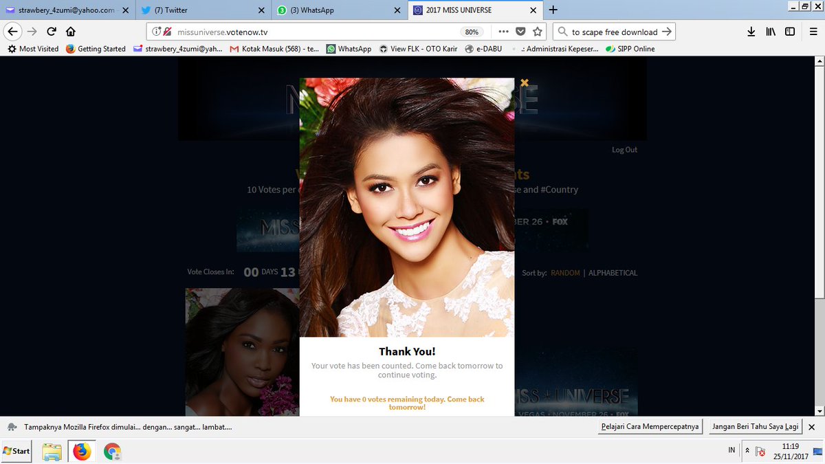This screenshot has width=825, height=464.
Task: Switch to the Yahoo mail tab
Action: pos(67,10)
